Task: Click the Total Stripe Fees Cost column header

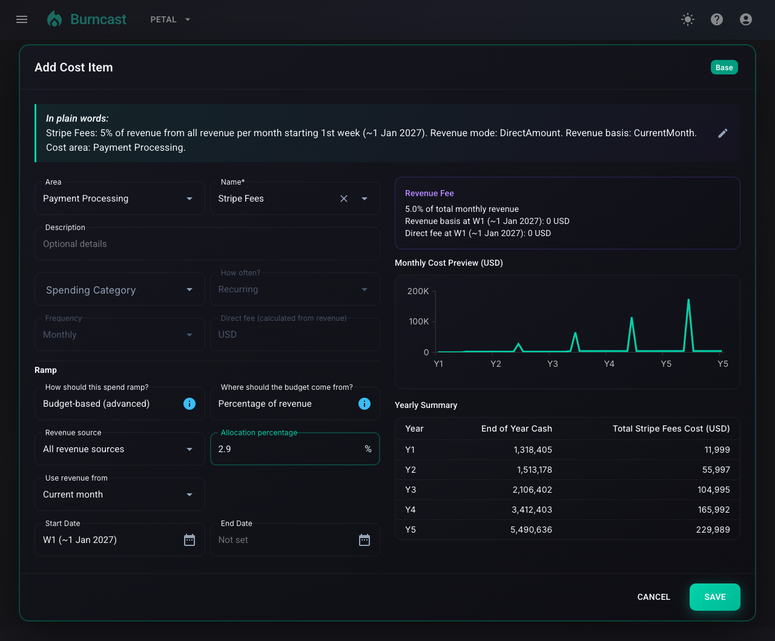Action: pos(671,429)
